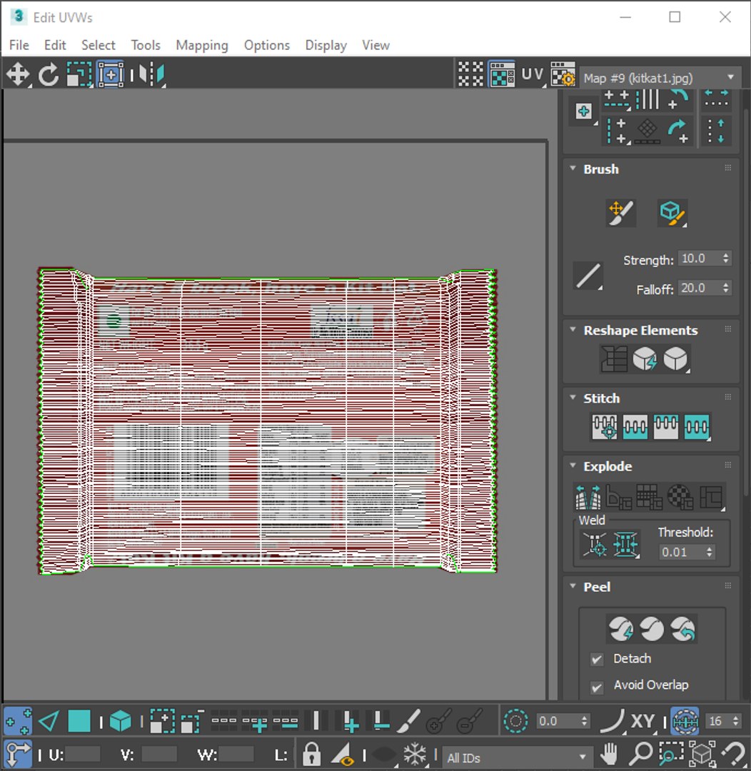The image size is (751, 771).
Task: Activate the Freeform mode tool
Action: point(111,75)
